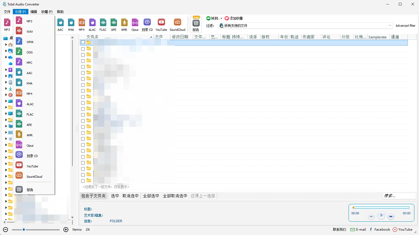Open the 收藏 (F) menu
Viewport: 419px width, 235px height.
coord(47,12)
